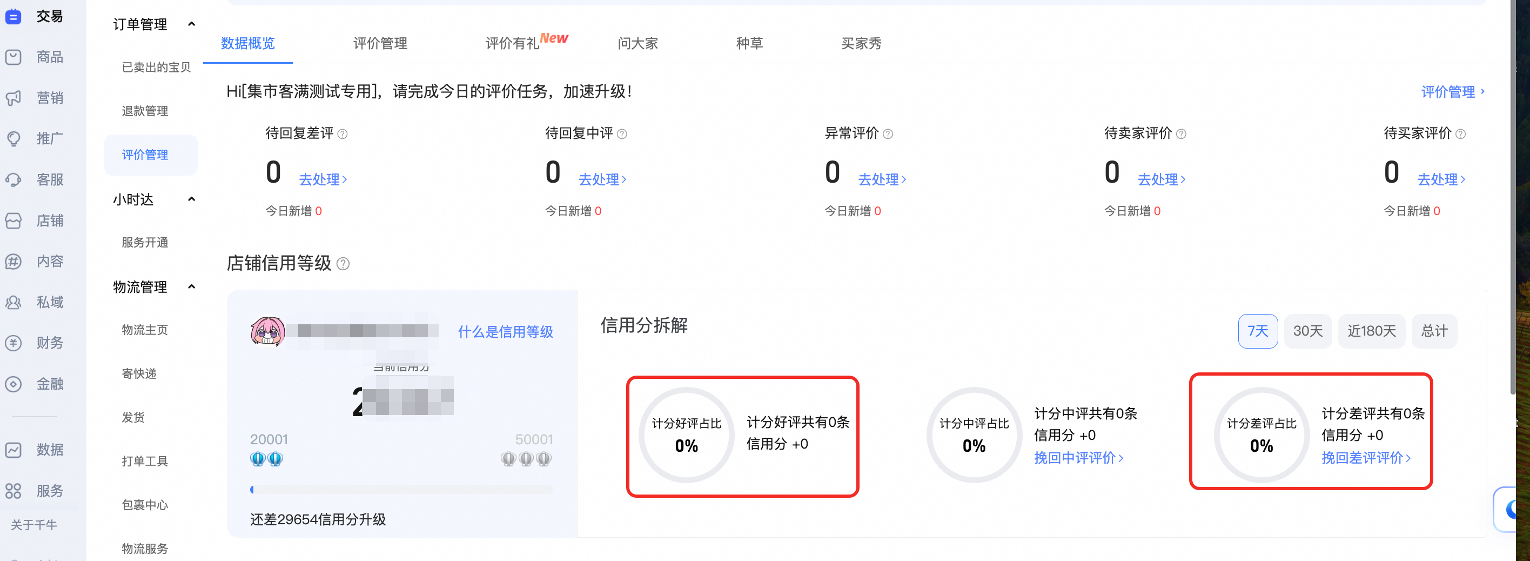Viewport: 1530px width, 561px height.
Task: Open the 评价有礼 New tab
Action: [526, 42]
